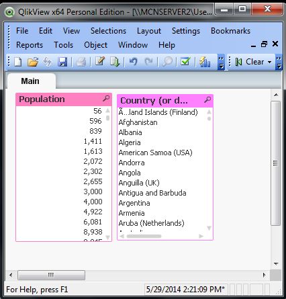
Task: Click sheet vertical scrollbar down arrow
Action: click(x=276, y=264)
